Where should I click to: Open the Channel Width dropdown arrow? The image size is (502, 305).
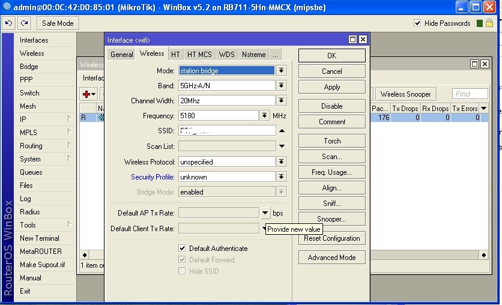pos(282,100)
